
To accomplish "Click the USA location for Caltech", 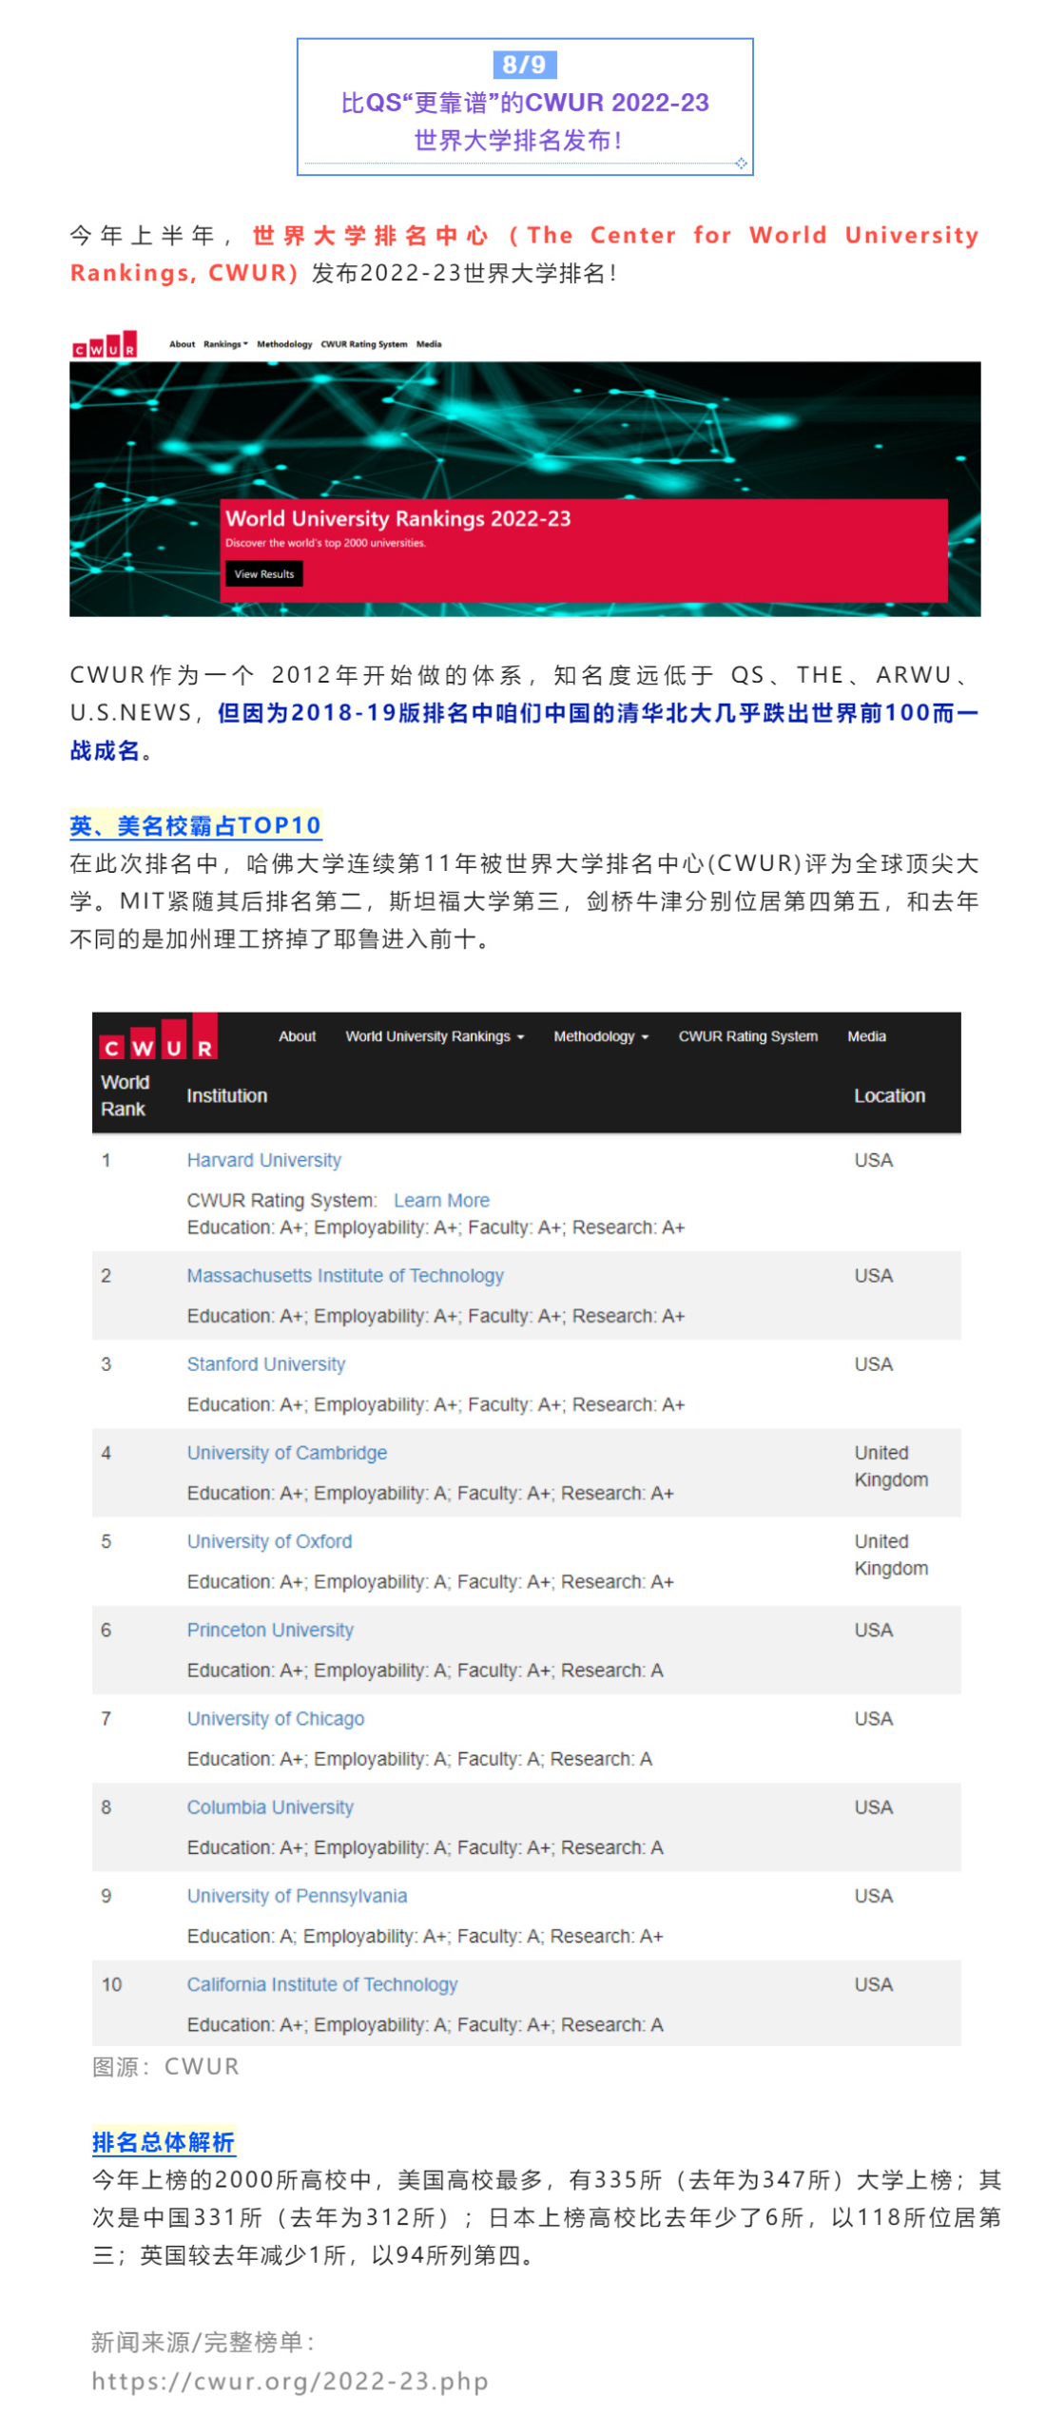I will click(x=873, y=1983).
